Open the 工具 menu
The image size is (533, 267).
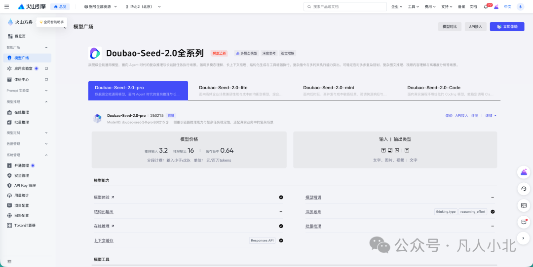(414, 6)
